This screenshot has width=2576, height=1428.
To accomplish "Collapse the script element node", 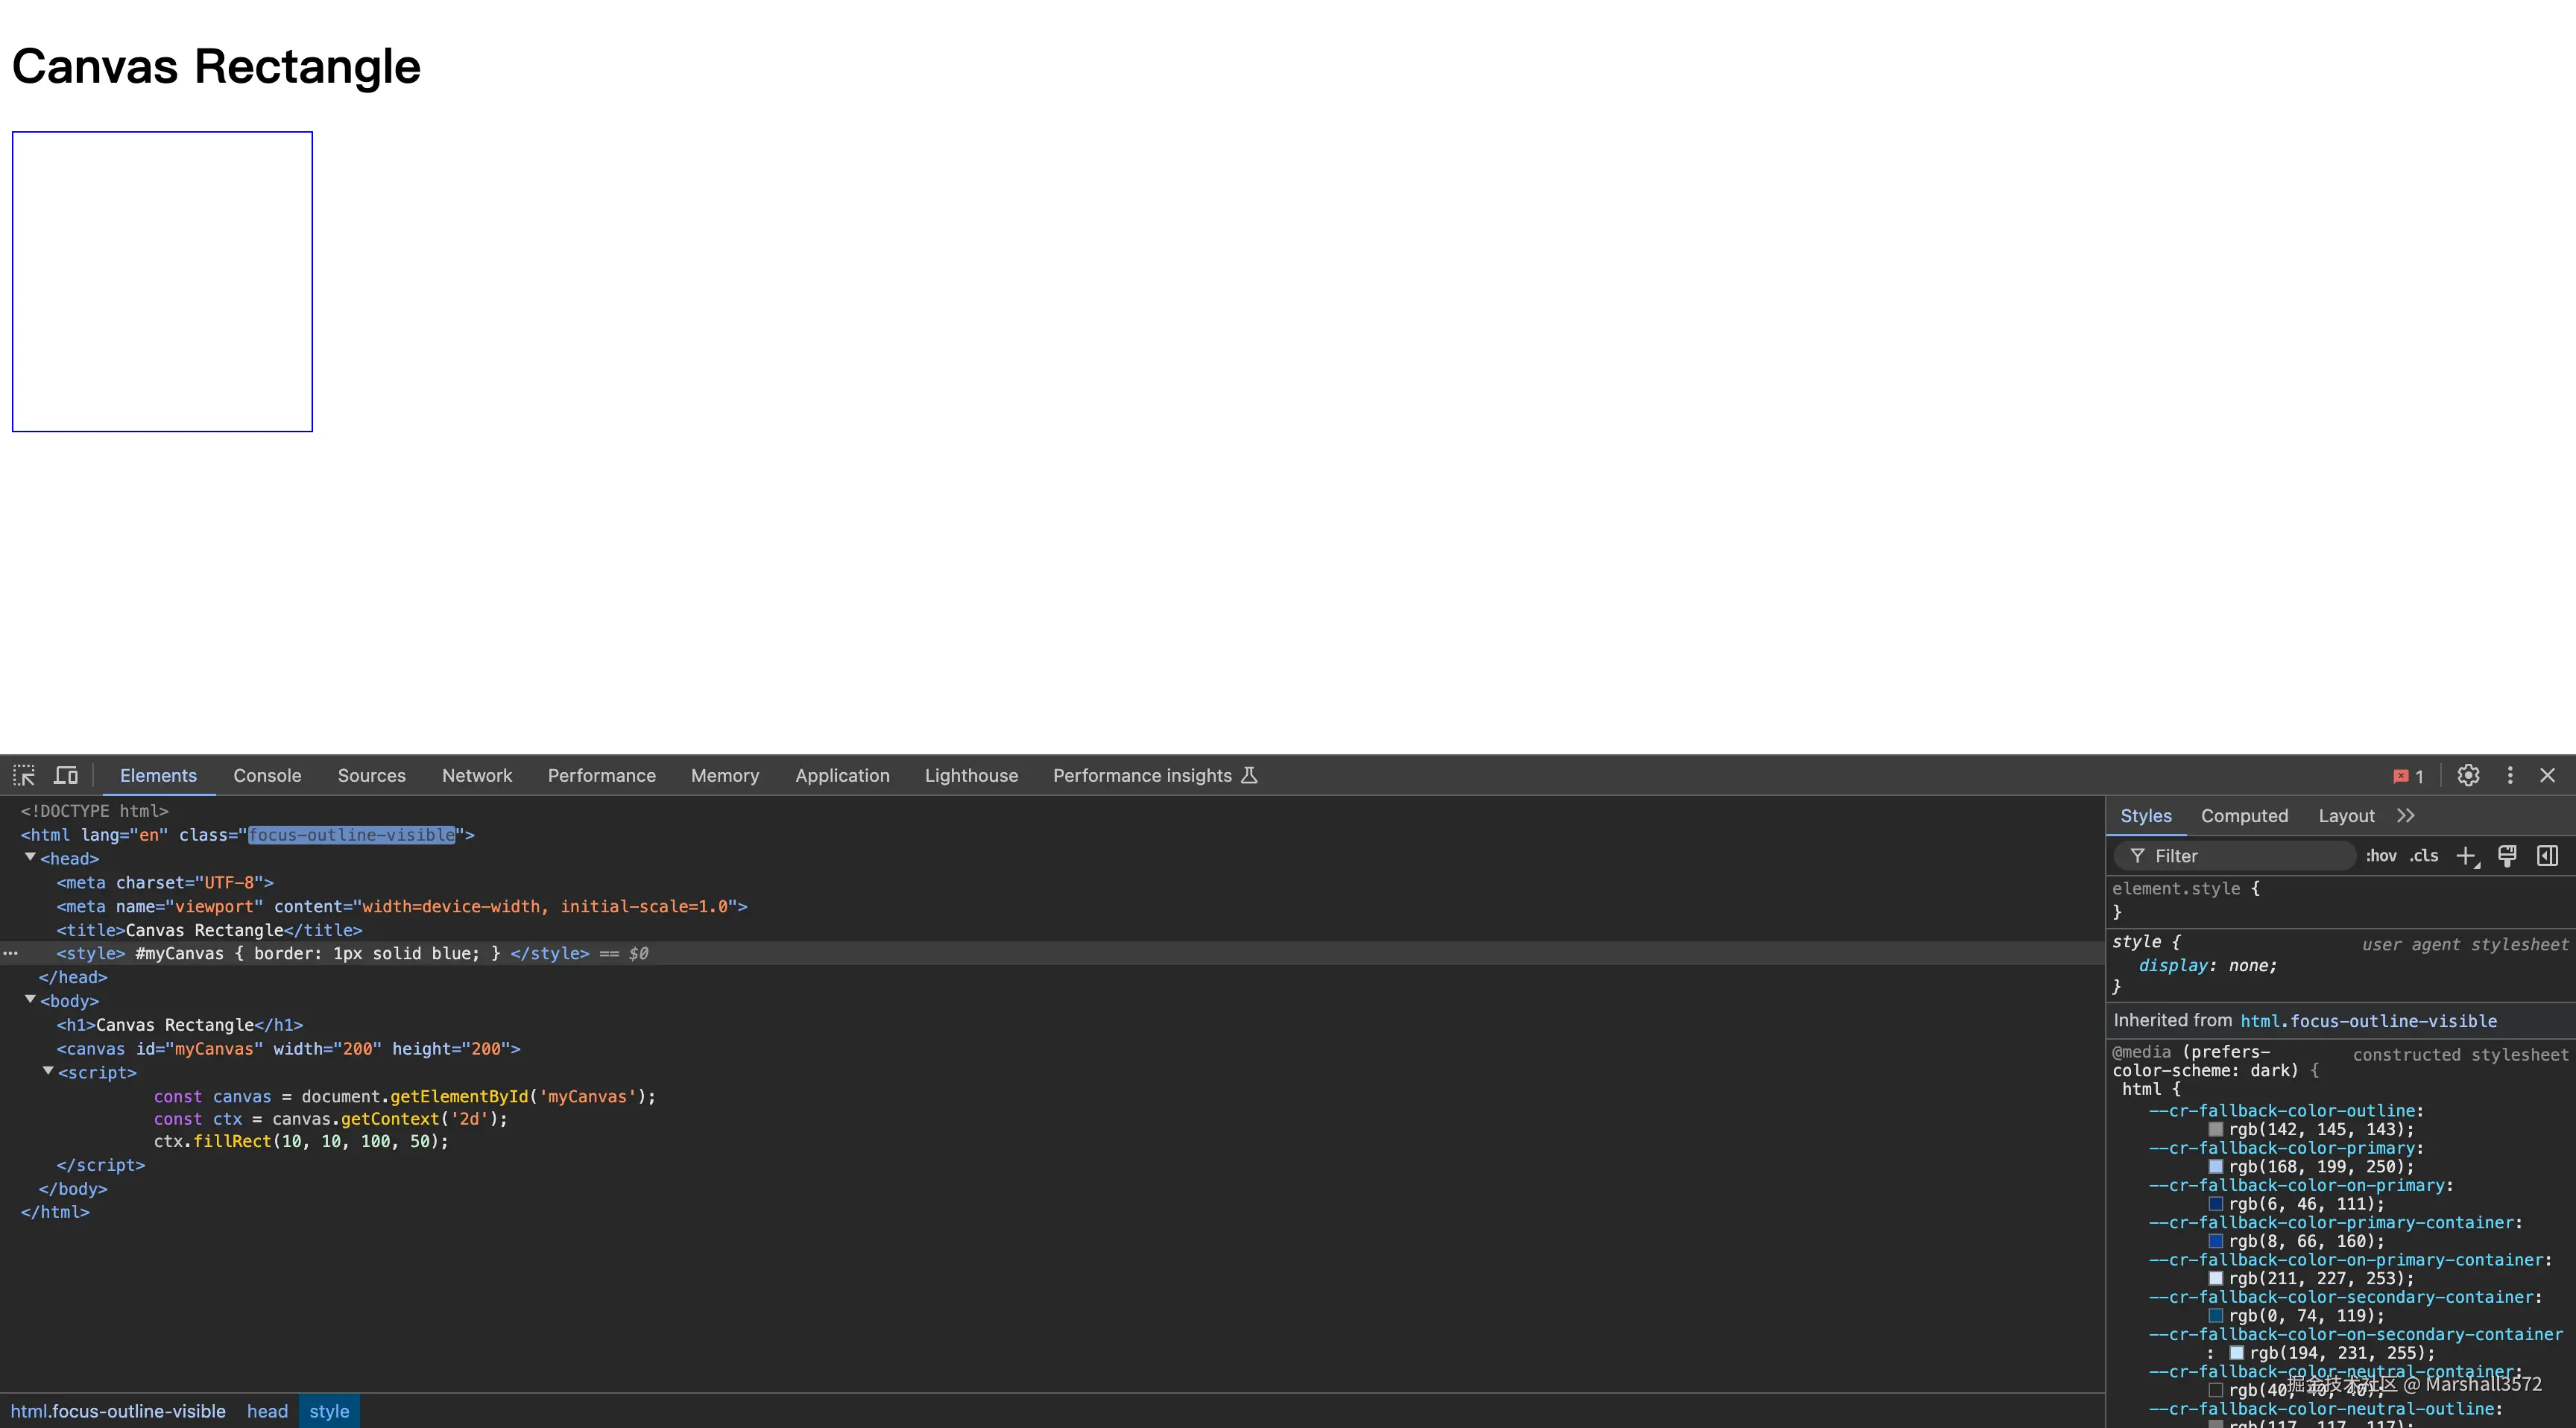I will (x=48, y=1071).
